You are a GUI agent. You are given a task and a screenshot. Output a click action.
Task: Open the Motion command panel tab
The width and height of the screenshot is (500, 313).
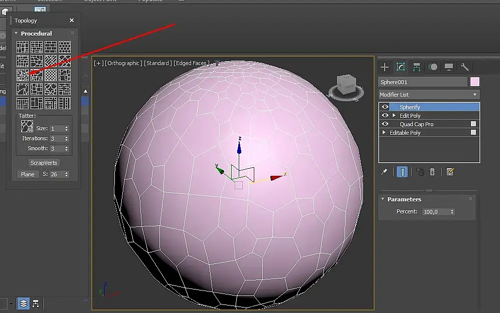[433, 67]
